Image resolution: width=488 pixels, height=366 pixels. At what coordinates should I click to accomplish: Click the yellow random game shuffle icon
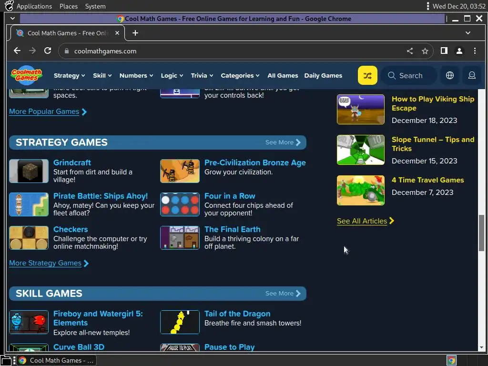tap(367, 75)
